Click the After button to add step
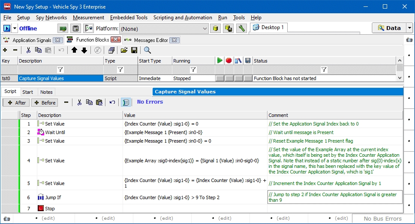The width and height of the screenshot is (415, 224). point(17,103)
